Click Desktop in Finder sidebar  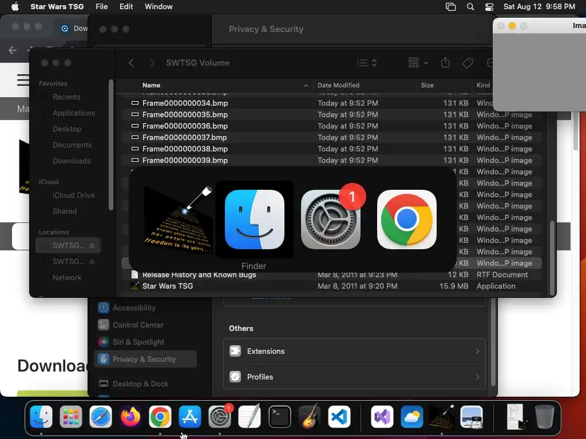coord(66,129)
